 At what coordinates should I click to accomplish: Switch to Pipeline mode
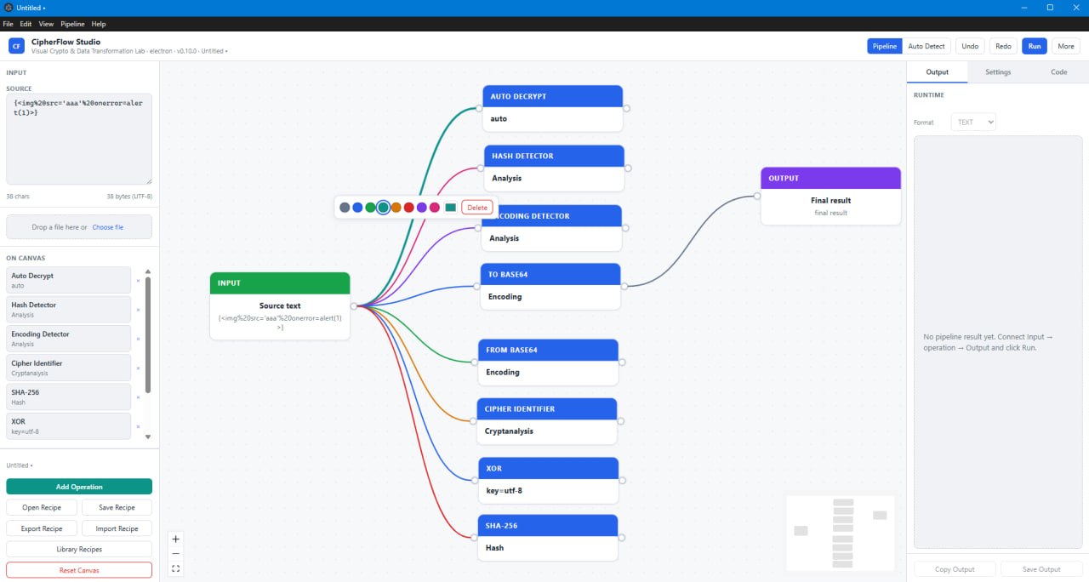coord(885,46)
